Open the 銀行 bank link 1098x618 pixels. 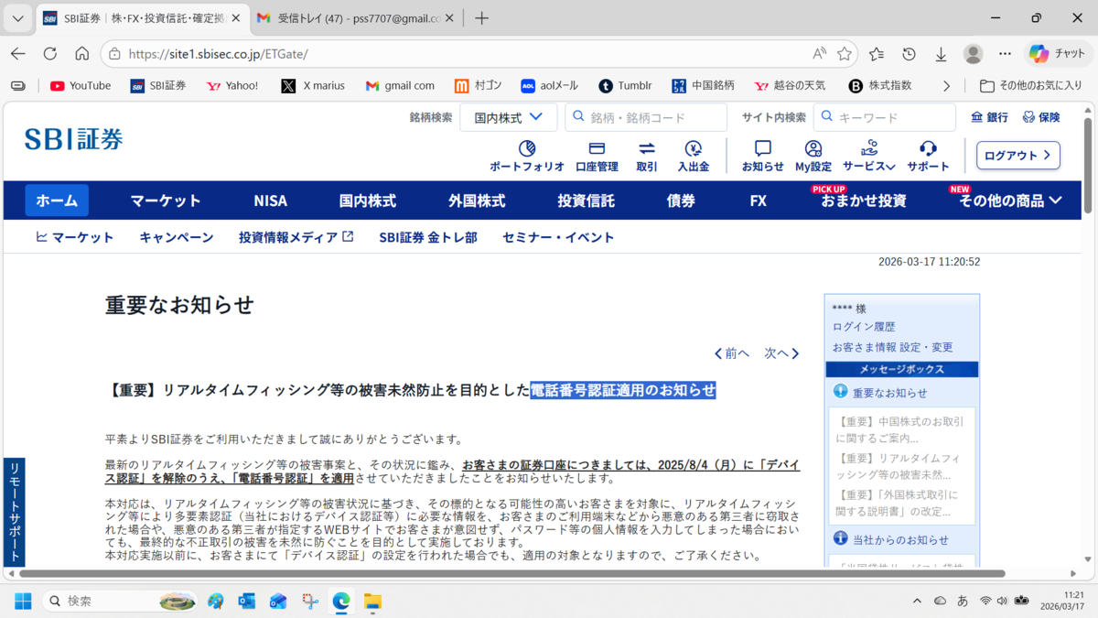[989, 117]
